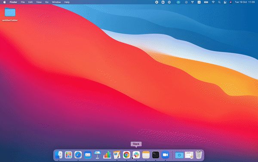Open the File menu

(23, 2)
